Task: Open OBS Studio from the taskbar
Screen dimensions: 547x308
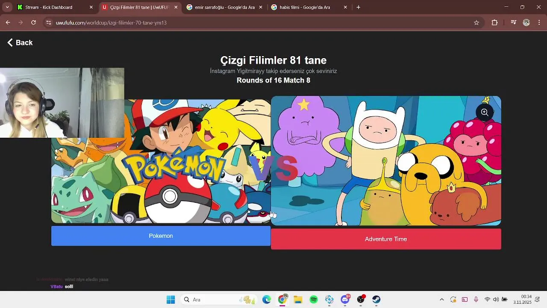Action: tap(361, 299)
